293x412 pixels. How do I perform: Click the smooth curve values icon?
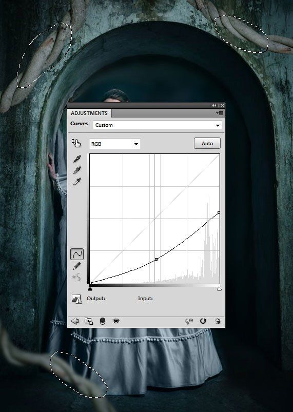pyautogui.click(x=76, y=277)
